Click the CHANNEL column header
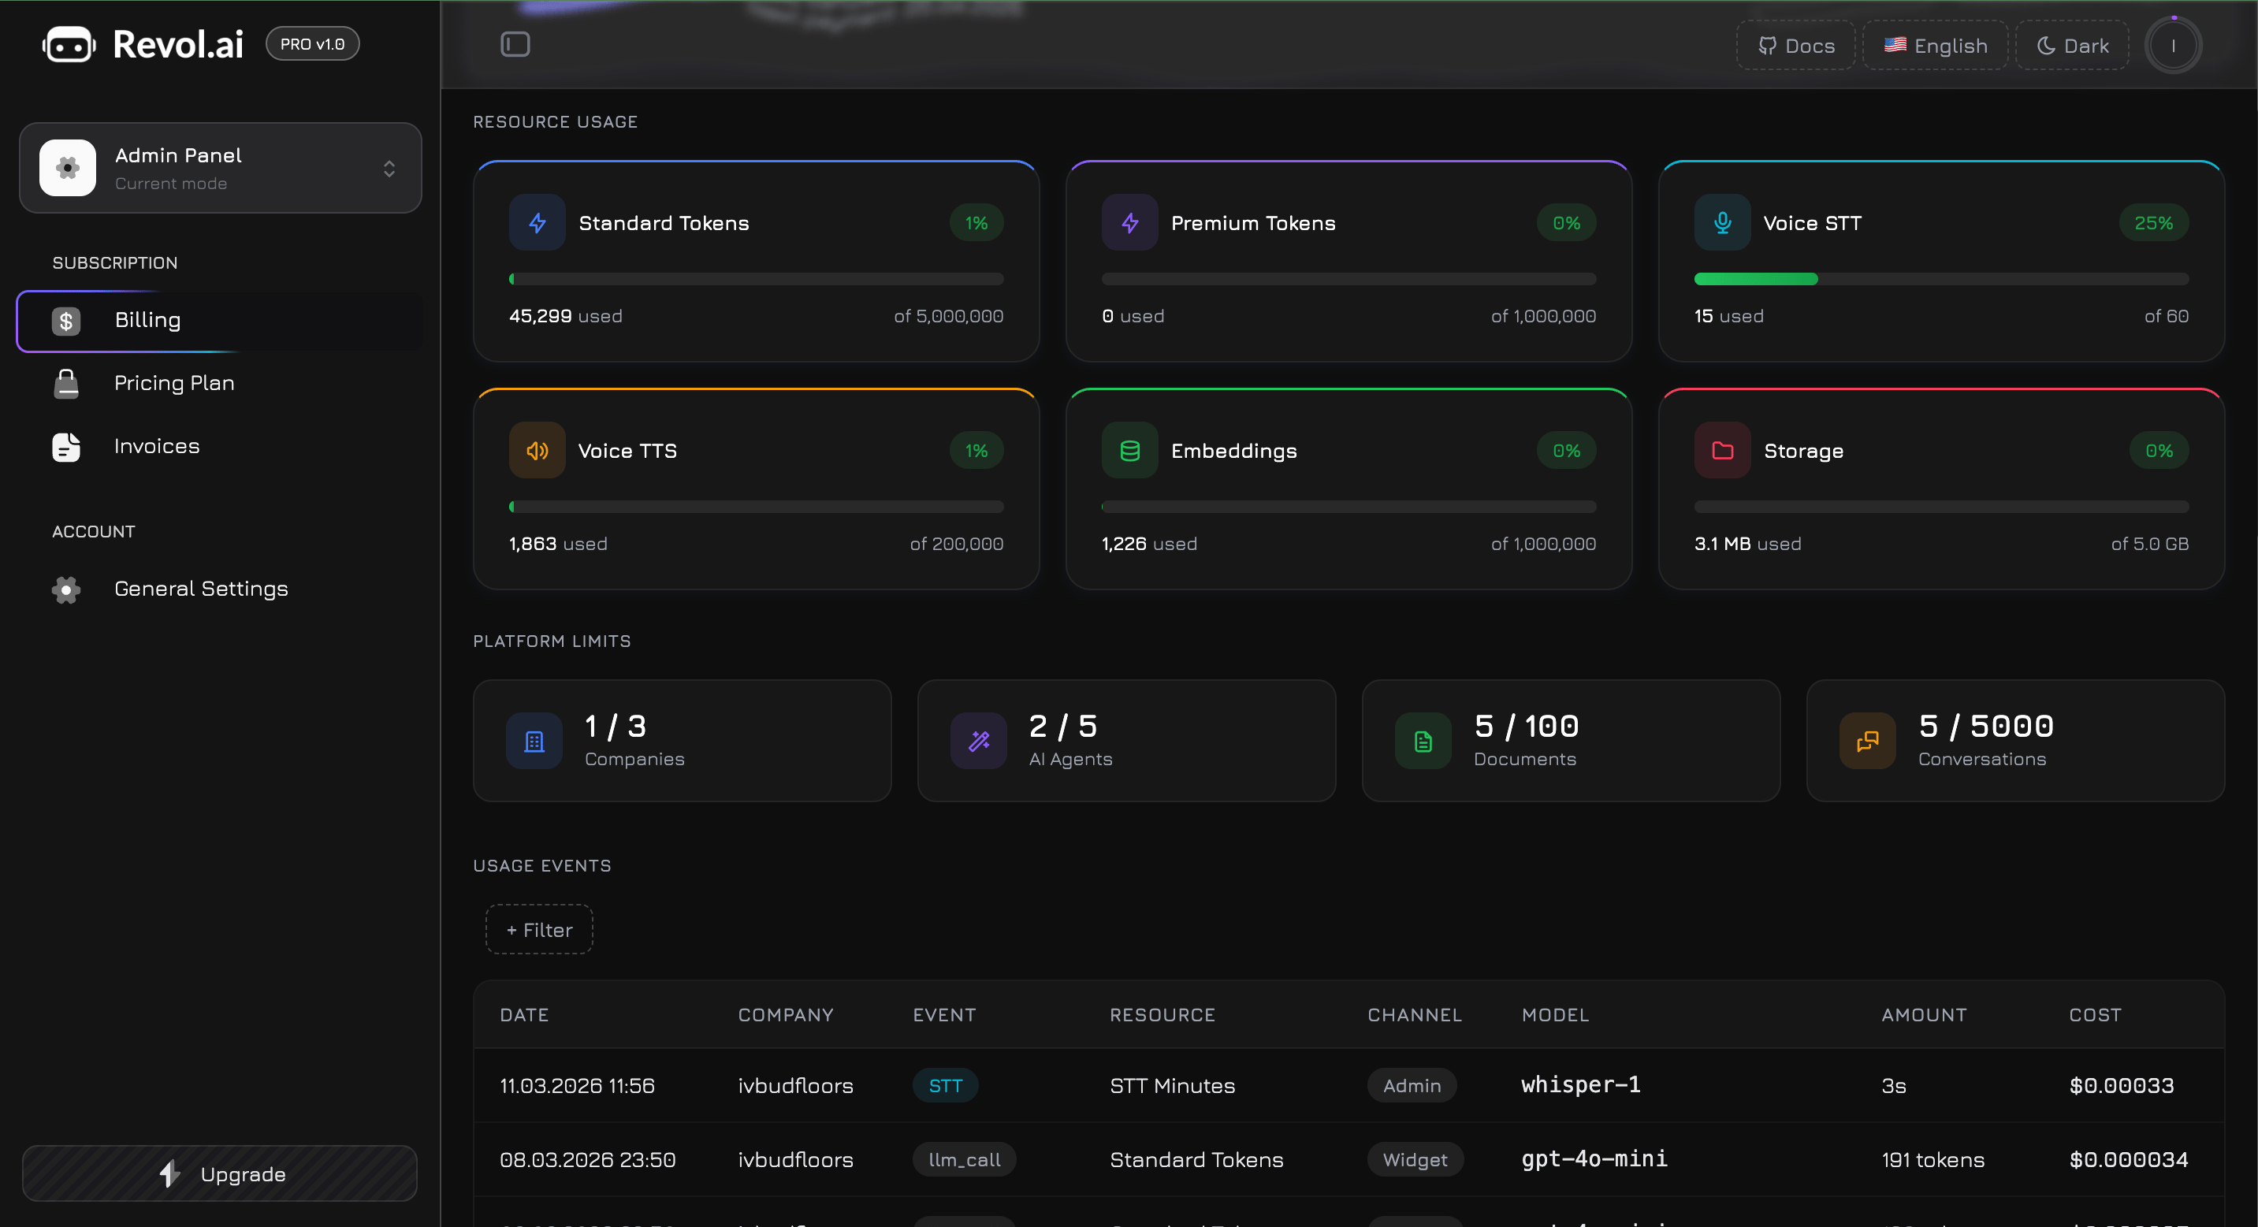Screen dimensions: 2258x1227 pos(1415,1015)
